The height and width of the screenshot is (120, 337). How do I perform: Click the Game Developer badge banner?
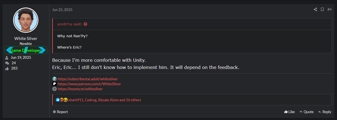[x=26, y=50]
